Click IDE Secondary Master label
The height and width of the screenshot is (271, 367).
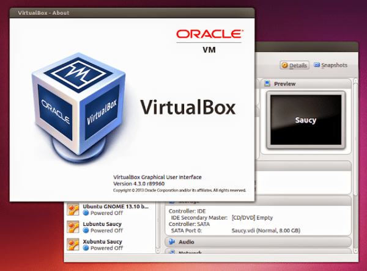click(199, 218)
